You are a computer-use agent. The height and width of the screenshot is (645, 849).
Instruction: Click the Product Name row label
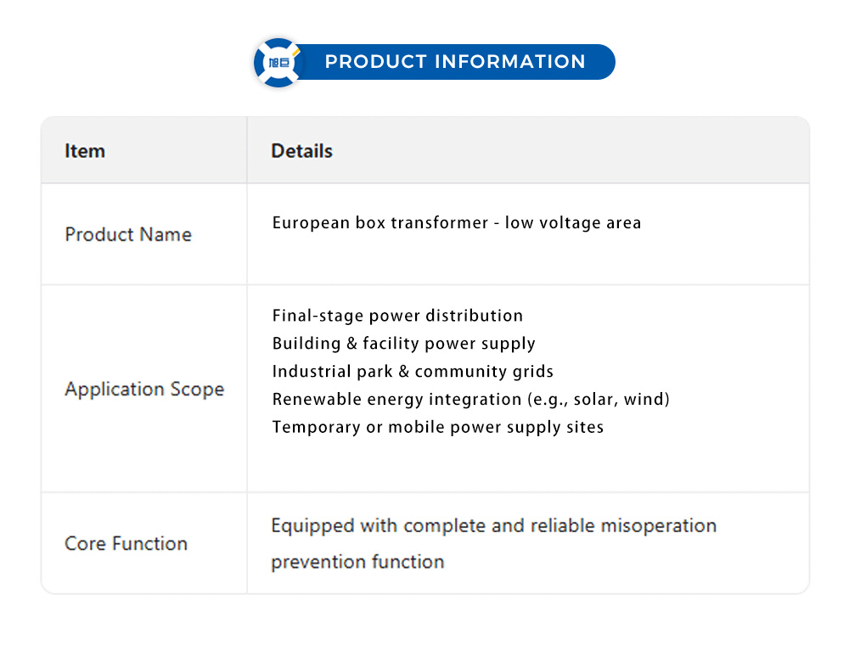128,234
